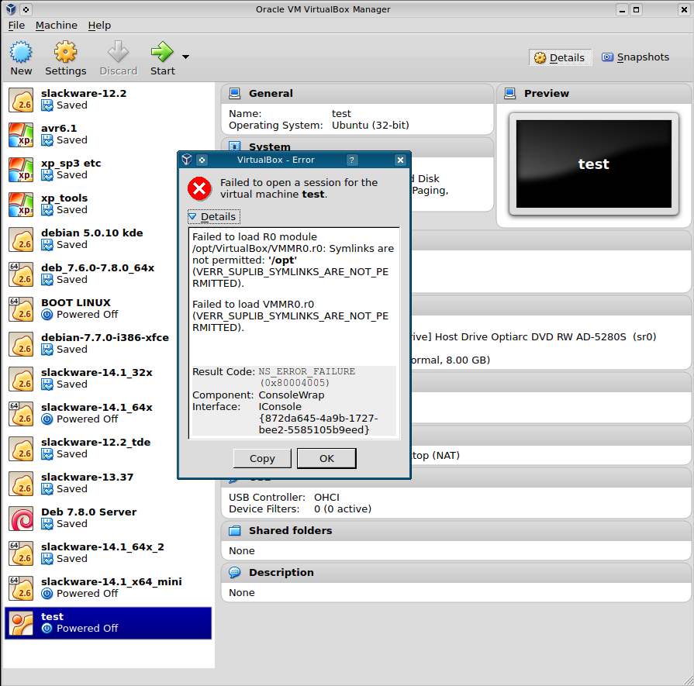694x686 pixels.
Task: Click the Shared folders section icon
Action: pyautogui.click(x=235, y=531)
